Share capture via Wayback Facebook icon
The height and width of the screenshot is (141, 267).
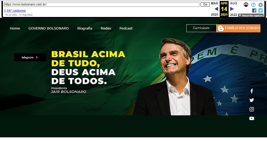(254, 10)
